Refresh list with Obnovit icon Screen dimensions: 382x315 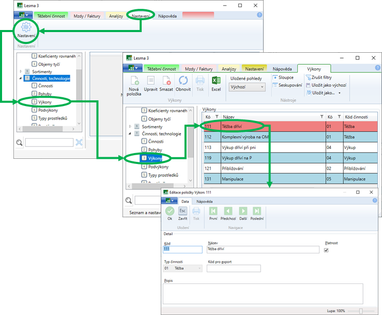click(x=184, y=81)
